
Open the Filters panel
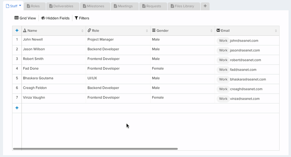point(82,18)
